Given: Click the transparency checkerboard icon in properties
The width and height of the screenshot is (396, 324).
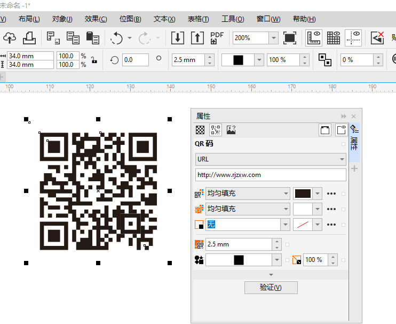Looking at the screenshot, I should click(x=200, y=129).
